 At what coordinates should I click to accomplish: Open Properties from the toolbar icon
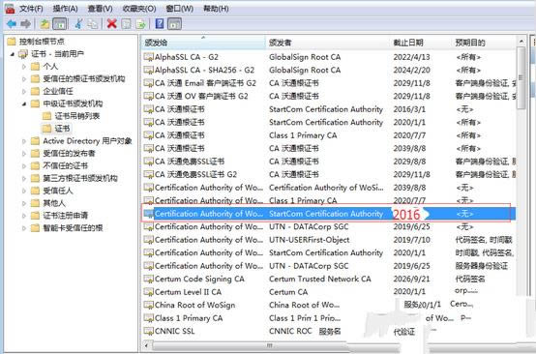pos(126,24)
